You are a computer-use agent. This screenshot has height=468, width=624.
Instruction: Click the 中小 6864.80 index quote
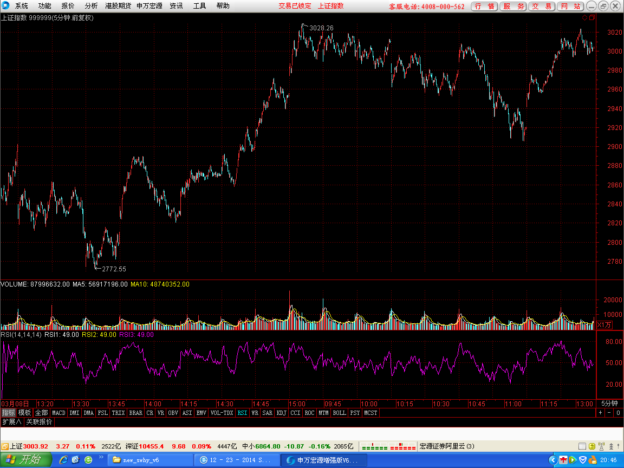click(x=261, y=446)
